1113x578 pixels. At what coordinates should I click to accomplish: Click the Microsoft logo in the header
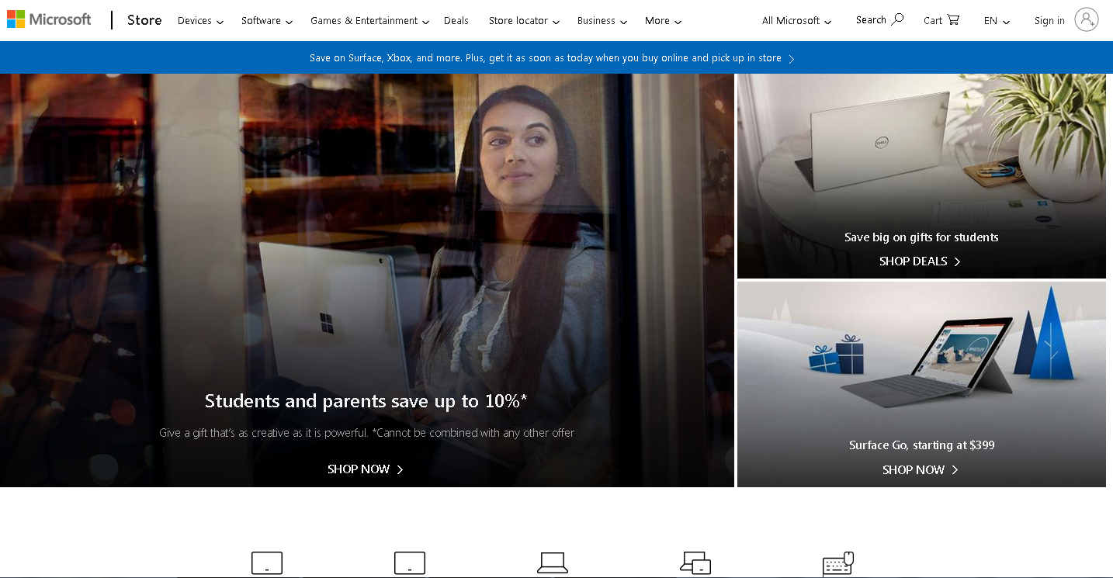click(49, 20)
